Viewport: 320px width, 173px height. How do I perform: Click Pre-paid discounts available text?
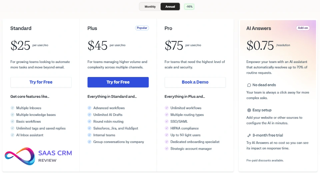coord(265,160)
